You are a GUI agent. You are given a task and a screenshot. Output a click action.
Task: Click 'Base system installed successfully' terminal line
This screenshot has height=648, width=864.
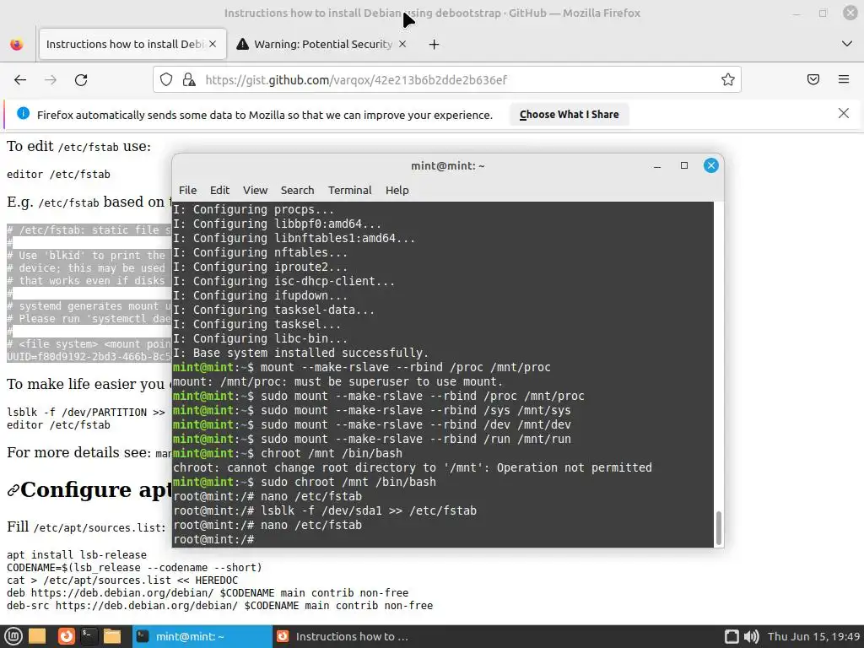[300, 353]
